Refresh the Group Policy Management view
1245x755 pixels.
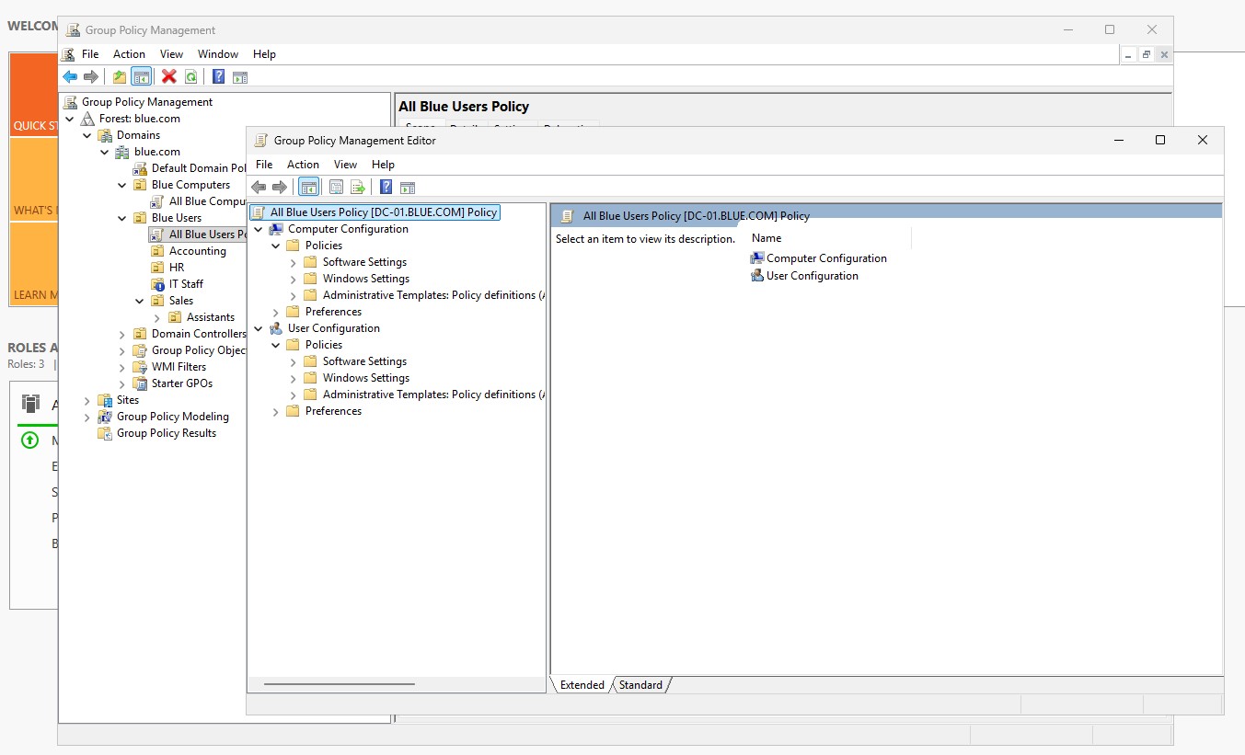coord(190,76)
